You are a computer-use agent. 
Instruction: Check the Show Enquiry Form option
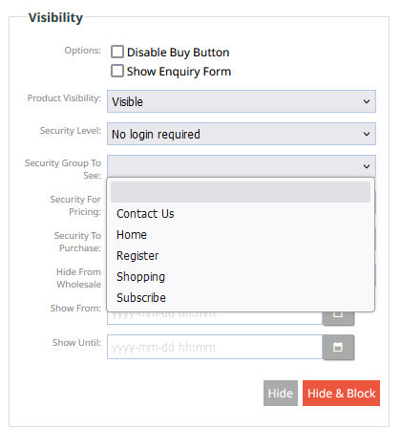[x=117, y=71]
